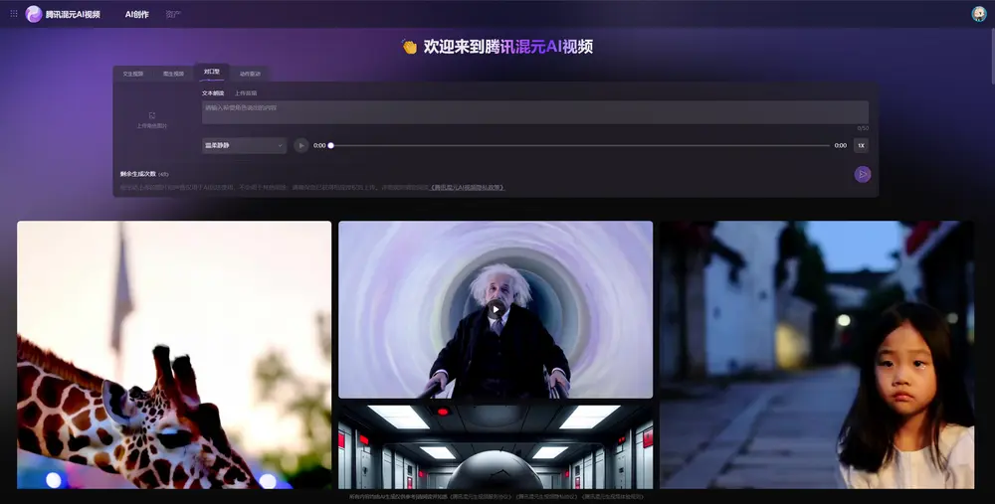Switch to the 动作驱动 tab
This screenshot has height=504, width=995.
tap(250, 74)
